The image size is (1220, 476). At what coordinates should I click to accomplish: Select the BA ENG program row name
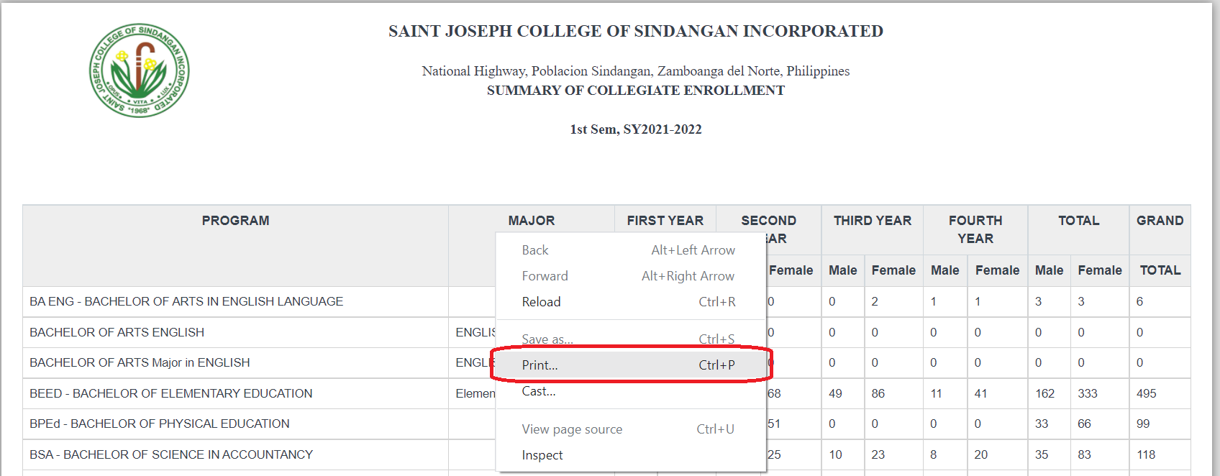click(186, 302)
